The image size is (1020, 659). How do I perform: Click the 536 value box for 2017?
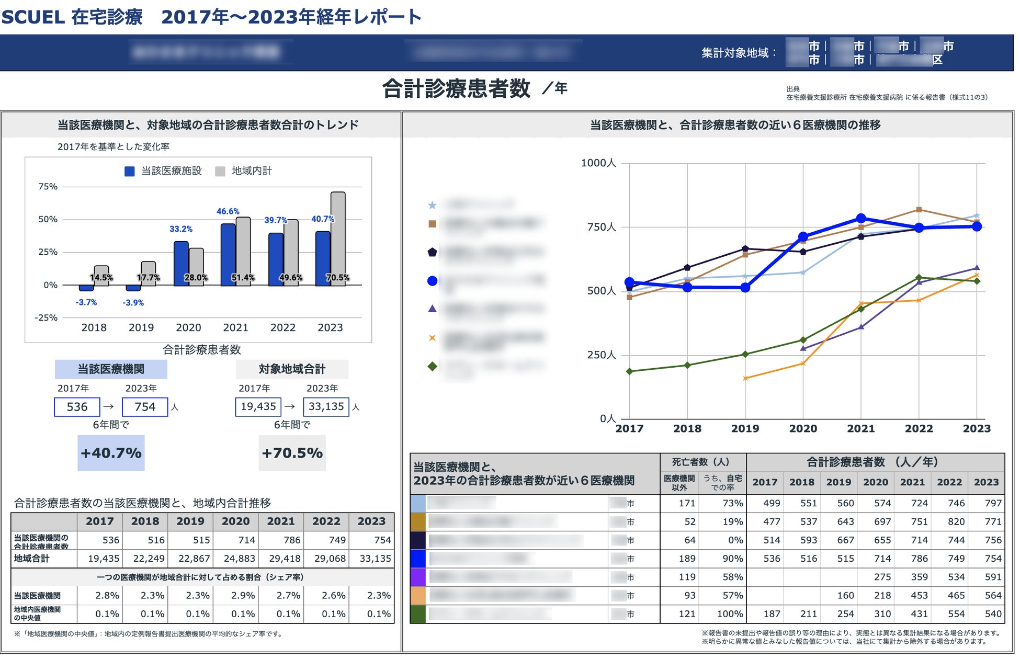pos(77,407)
